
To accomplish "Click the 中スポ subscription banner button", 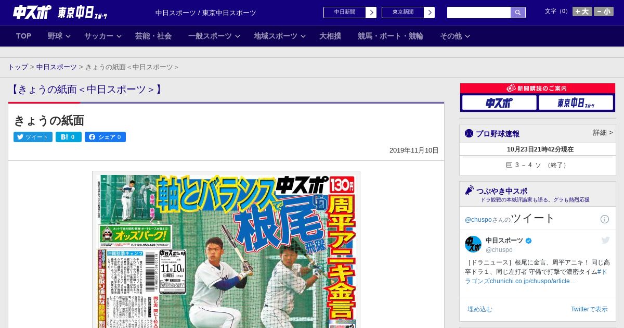I will pos(499,103).
